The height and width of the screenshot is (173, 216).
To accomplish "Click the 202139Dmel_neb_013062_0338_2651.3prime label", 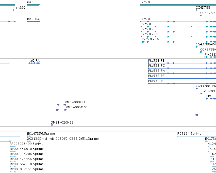I will 63,139.
